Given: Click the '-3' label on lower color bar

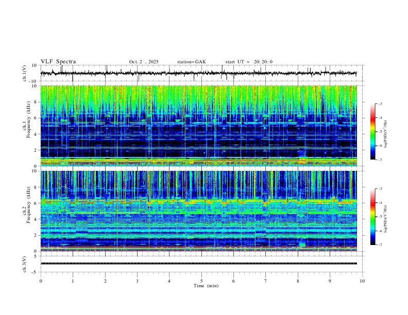Looking at the screenshot, I should pos(380,189).
